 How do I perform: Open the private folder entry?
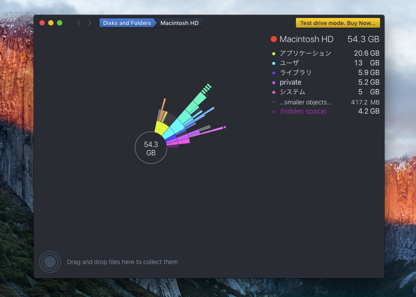(x=290, y=82)
